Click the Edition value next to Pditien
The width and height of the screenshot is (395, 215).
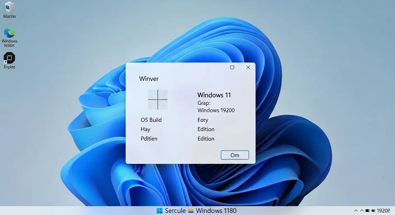(206, 139)
